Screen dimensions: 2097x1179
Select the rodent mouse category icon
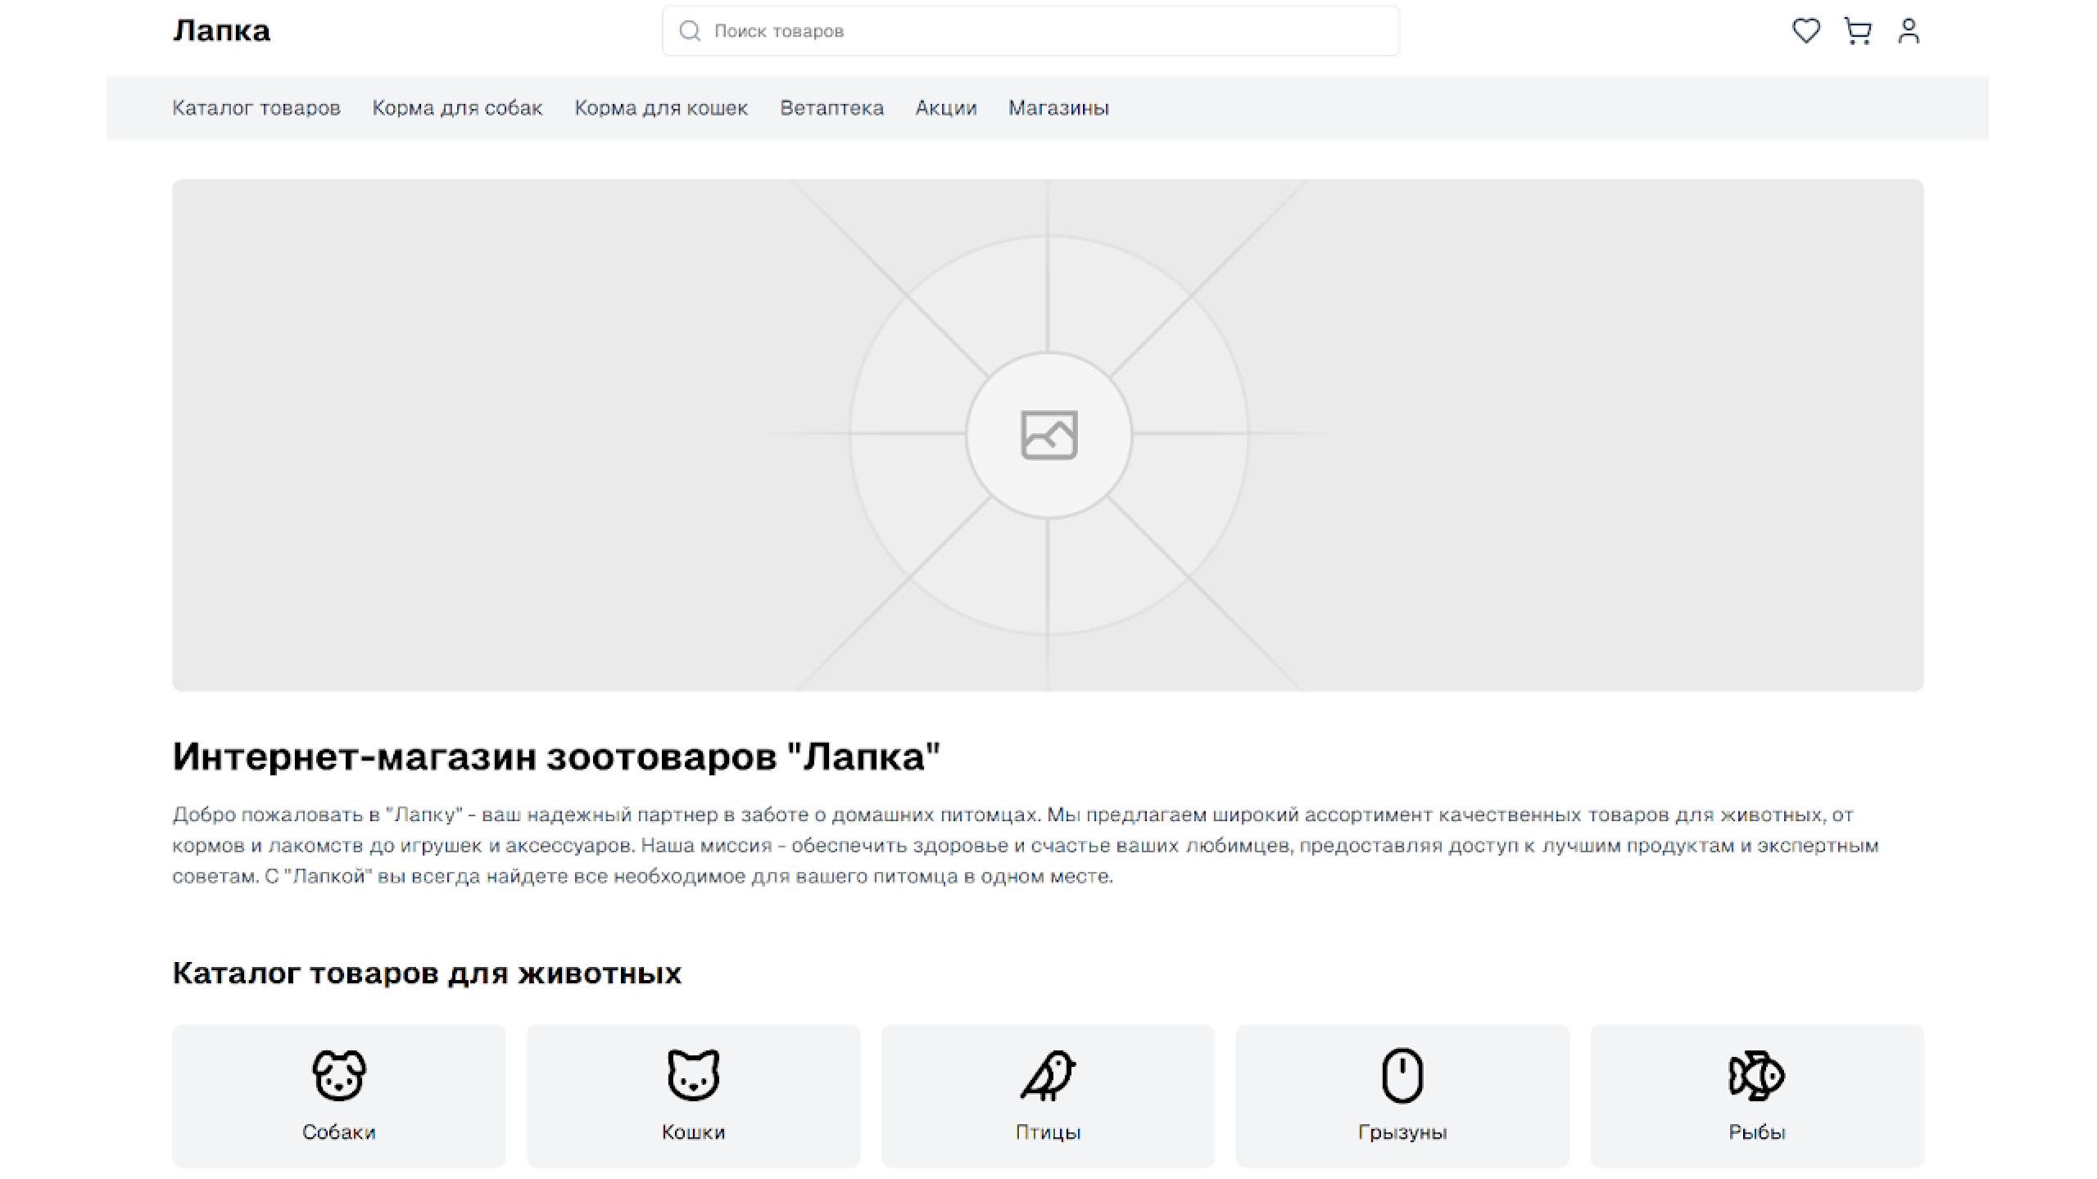1402,1075
